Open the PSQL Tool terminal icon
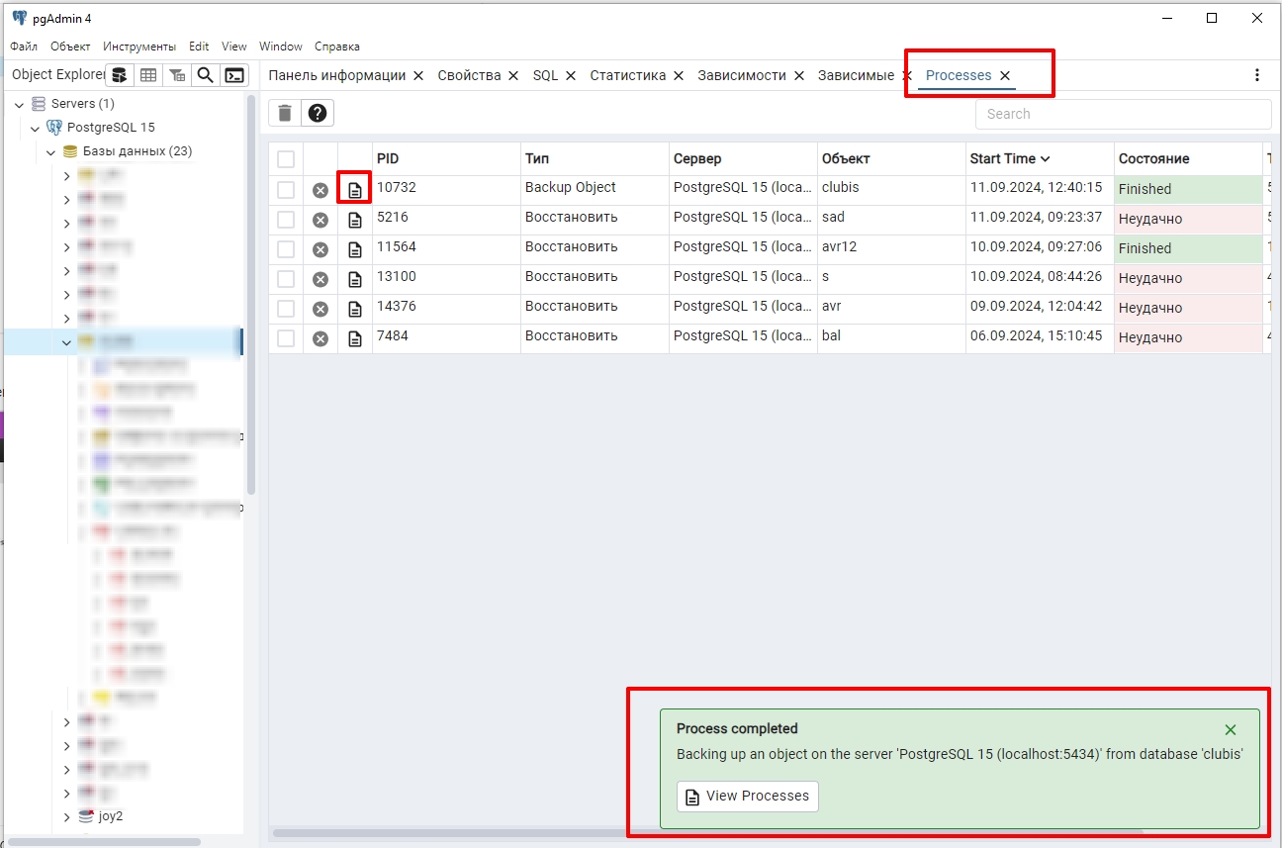Viewport: 1282px width, 848px height. click(234, 75)
